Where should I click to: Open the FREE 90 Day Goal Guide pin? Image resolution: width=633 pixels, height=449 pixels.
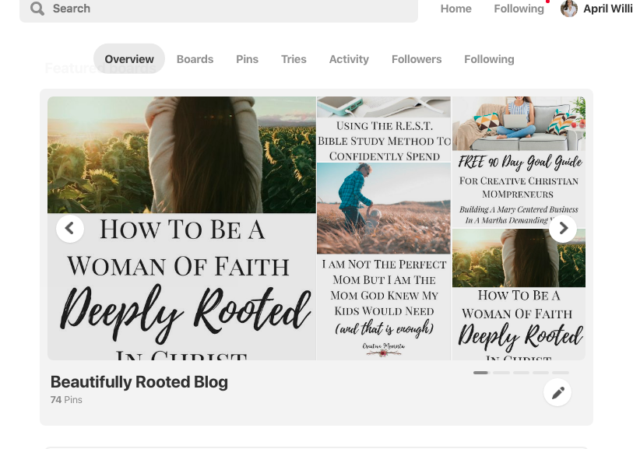[519, 162]
